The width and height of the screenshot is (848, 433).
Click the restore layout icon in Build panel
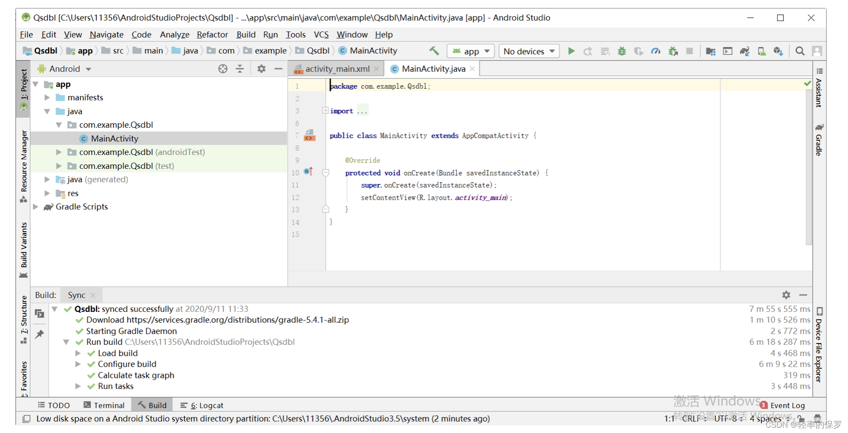[x=40, y=314]
